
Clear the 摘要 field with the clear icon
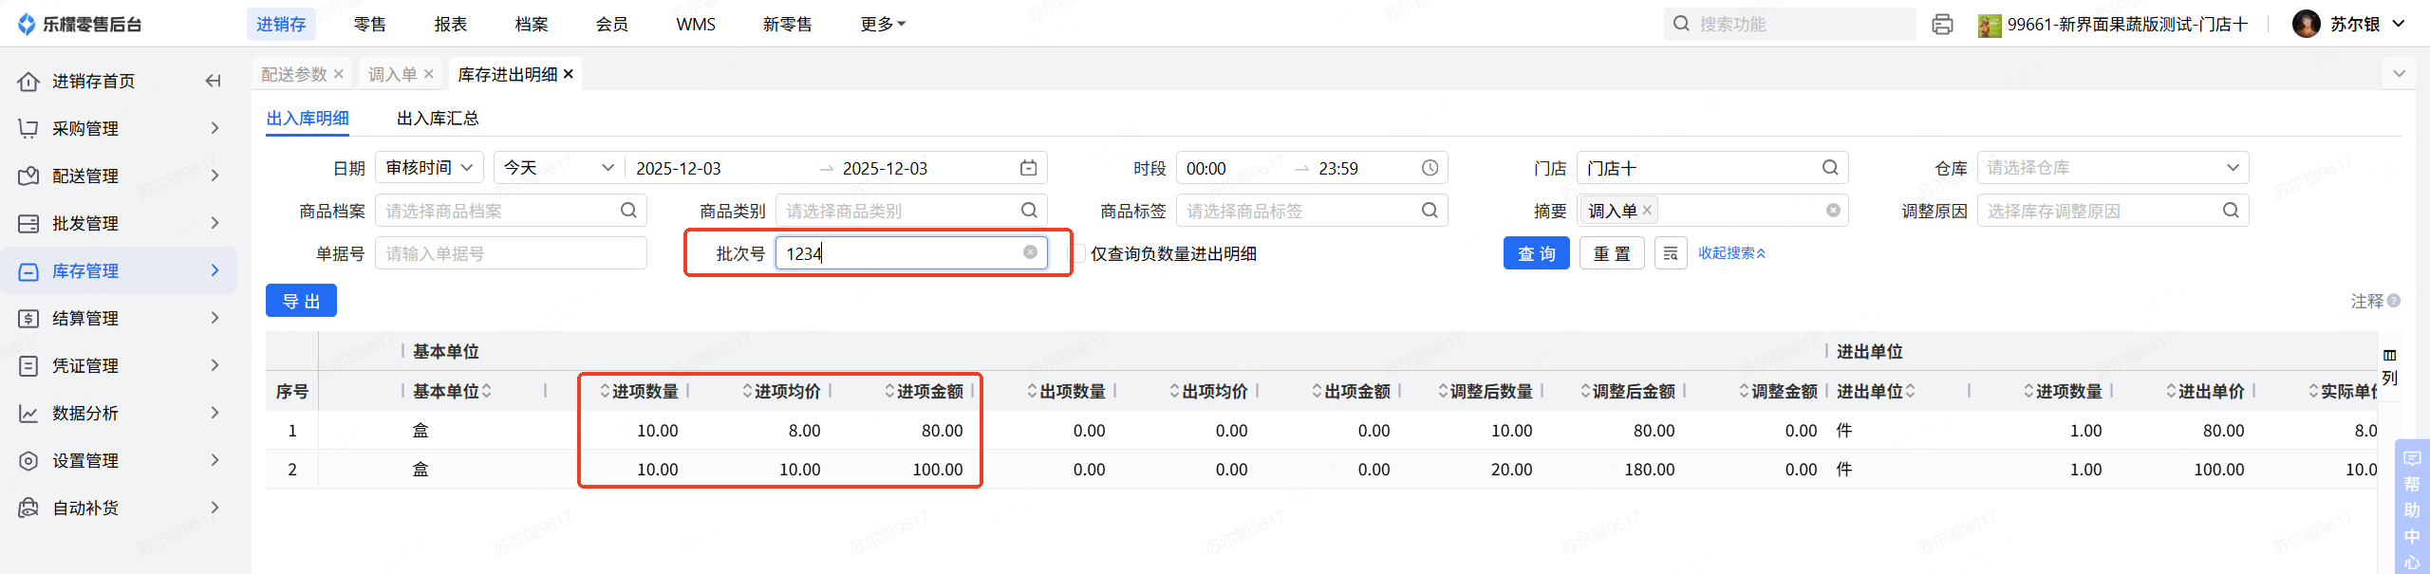1833,211
